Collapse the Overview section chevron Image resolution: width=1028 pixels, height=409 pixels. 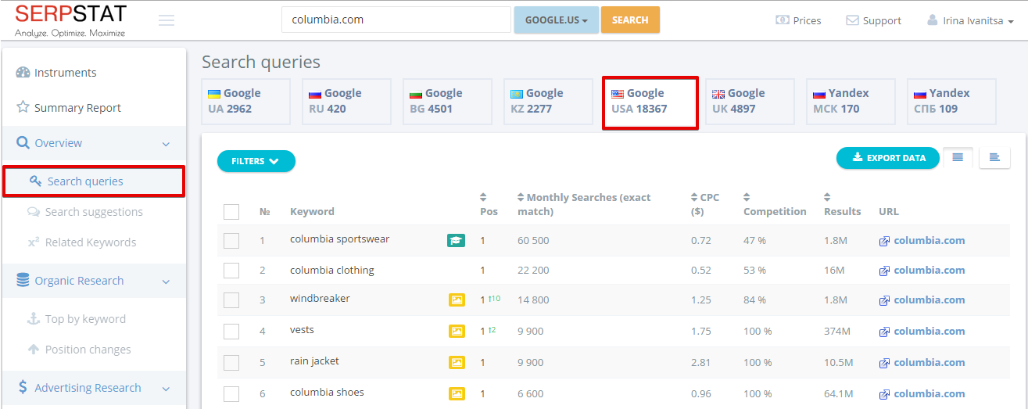(166, 144)
